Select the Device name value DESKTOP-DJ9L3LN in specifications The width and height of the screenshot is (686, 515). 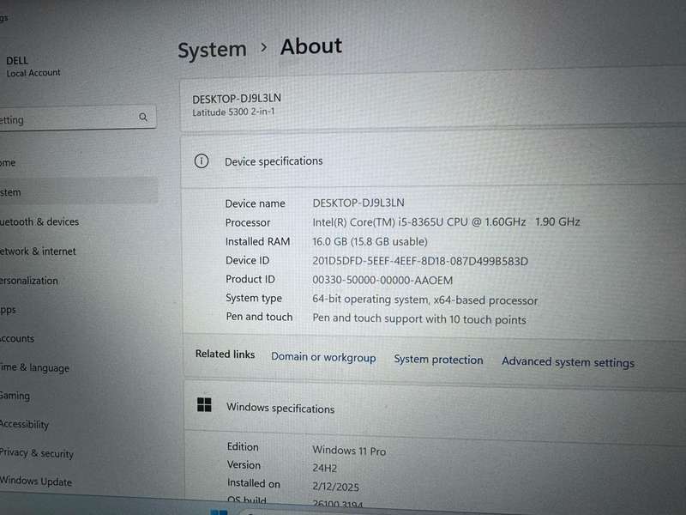pos(358,203)
